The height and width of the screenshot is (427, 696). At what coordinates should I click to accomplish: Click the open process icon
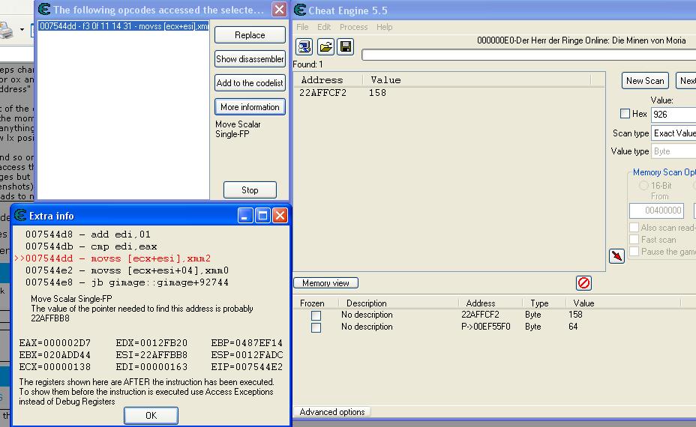coord(304,47)
